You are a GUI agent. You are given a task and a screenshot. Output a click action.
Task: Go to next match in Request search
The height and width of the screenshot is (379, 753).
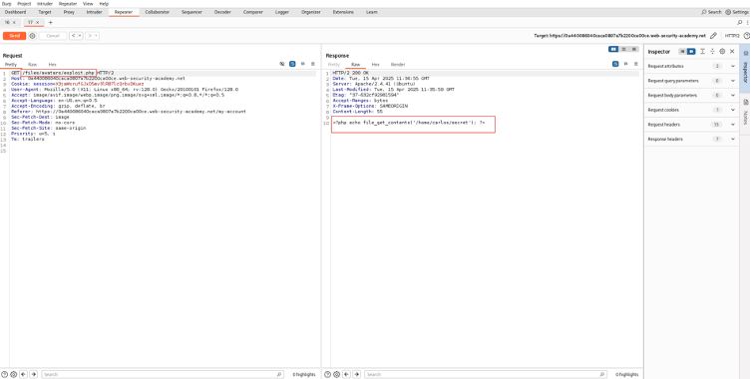(33, 374)
